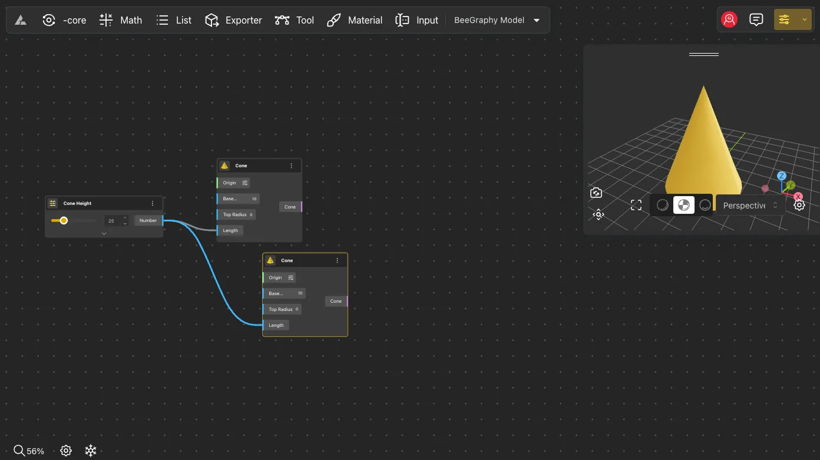This screenshot has width=820, height=460.
Task: Open the selected Cone node's three-dot menu
Action: (337, 260)
